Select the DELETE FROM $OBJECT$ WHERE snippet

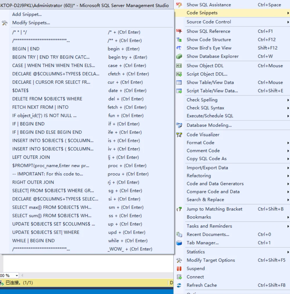87,99
